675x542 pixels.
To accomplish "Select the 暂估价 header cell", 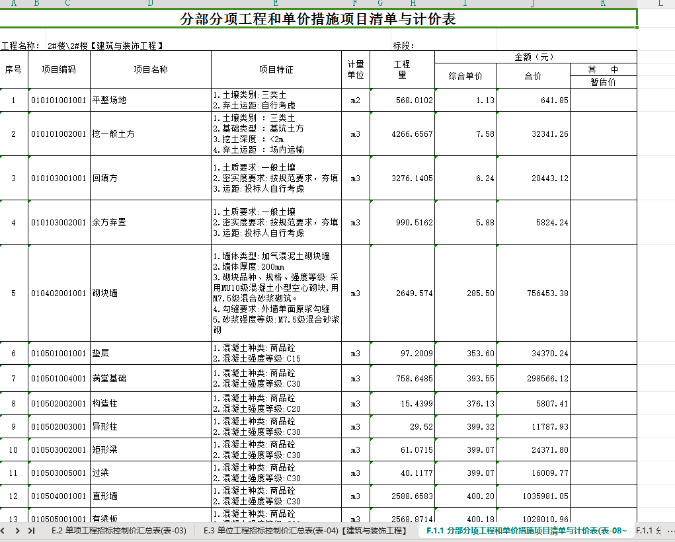I will pos(603,82).
